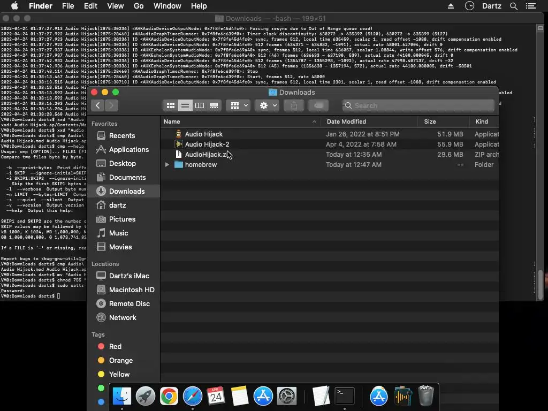The width and height of the screenshot is (548, 411).
Task: Open Audio Hijack from the Dock
Action: click(402, 396)
